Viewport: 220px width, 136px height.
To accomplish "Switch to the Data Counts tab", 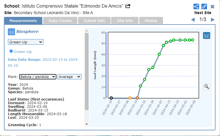I will pos(60,21).
